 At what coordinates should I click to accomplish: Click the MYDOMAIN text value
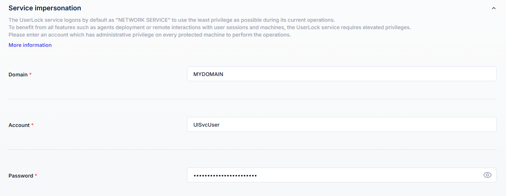pyautogui.click(x=208, y=74)
